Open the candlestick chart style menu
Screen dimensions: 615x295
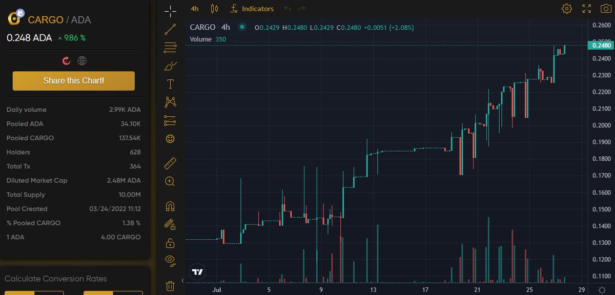[x=214, y=9]
